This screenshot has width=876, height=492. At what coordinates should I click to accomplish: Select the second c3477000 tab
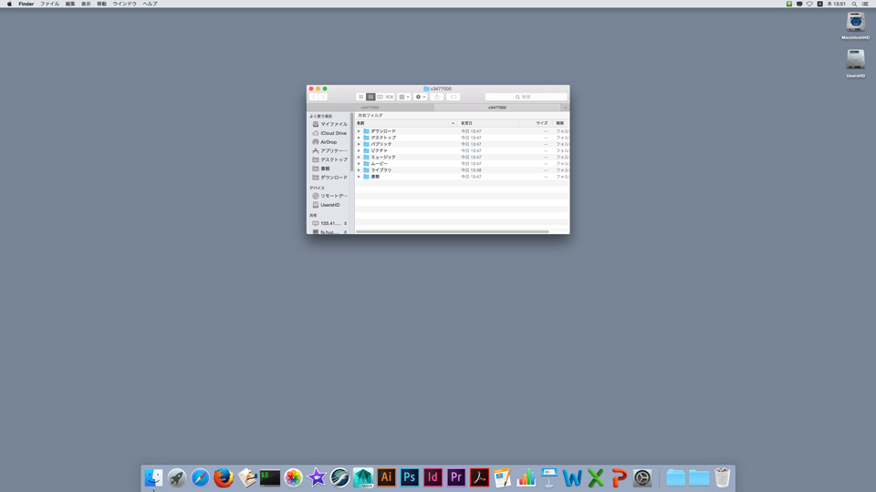[497, 108]
